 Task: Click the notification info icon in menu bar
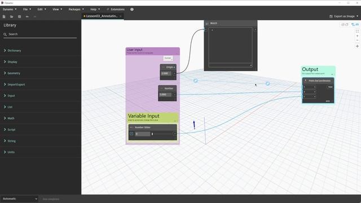[132, 10]
